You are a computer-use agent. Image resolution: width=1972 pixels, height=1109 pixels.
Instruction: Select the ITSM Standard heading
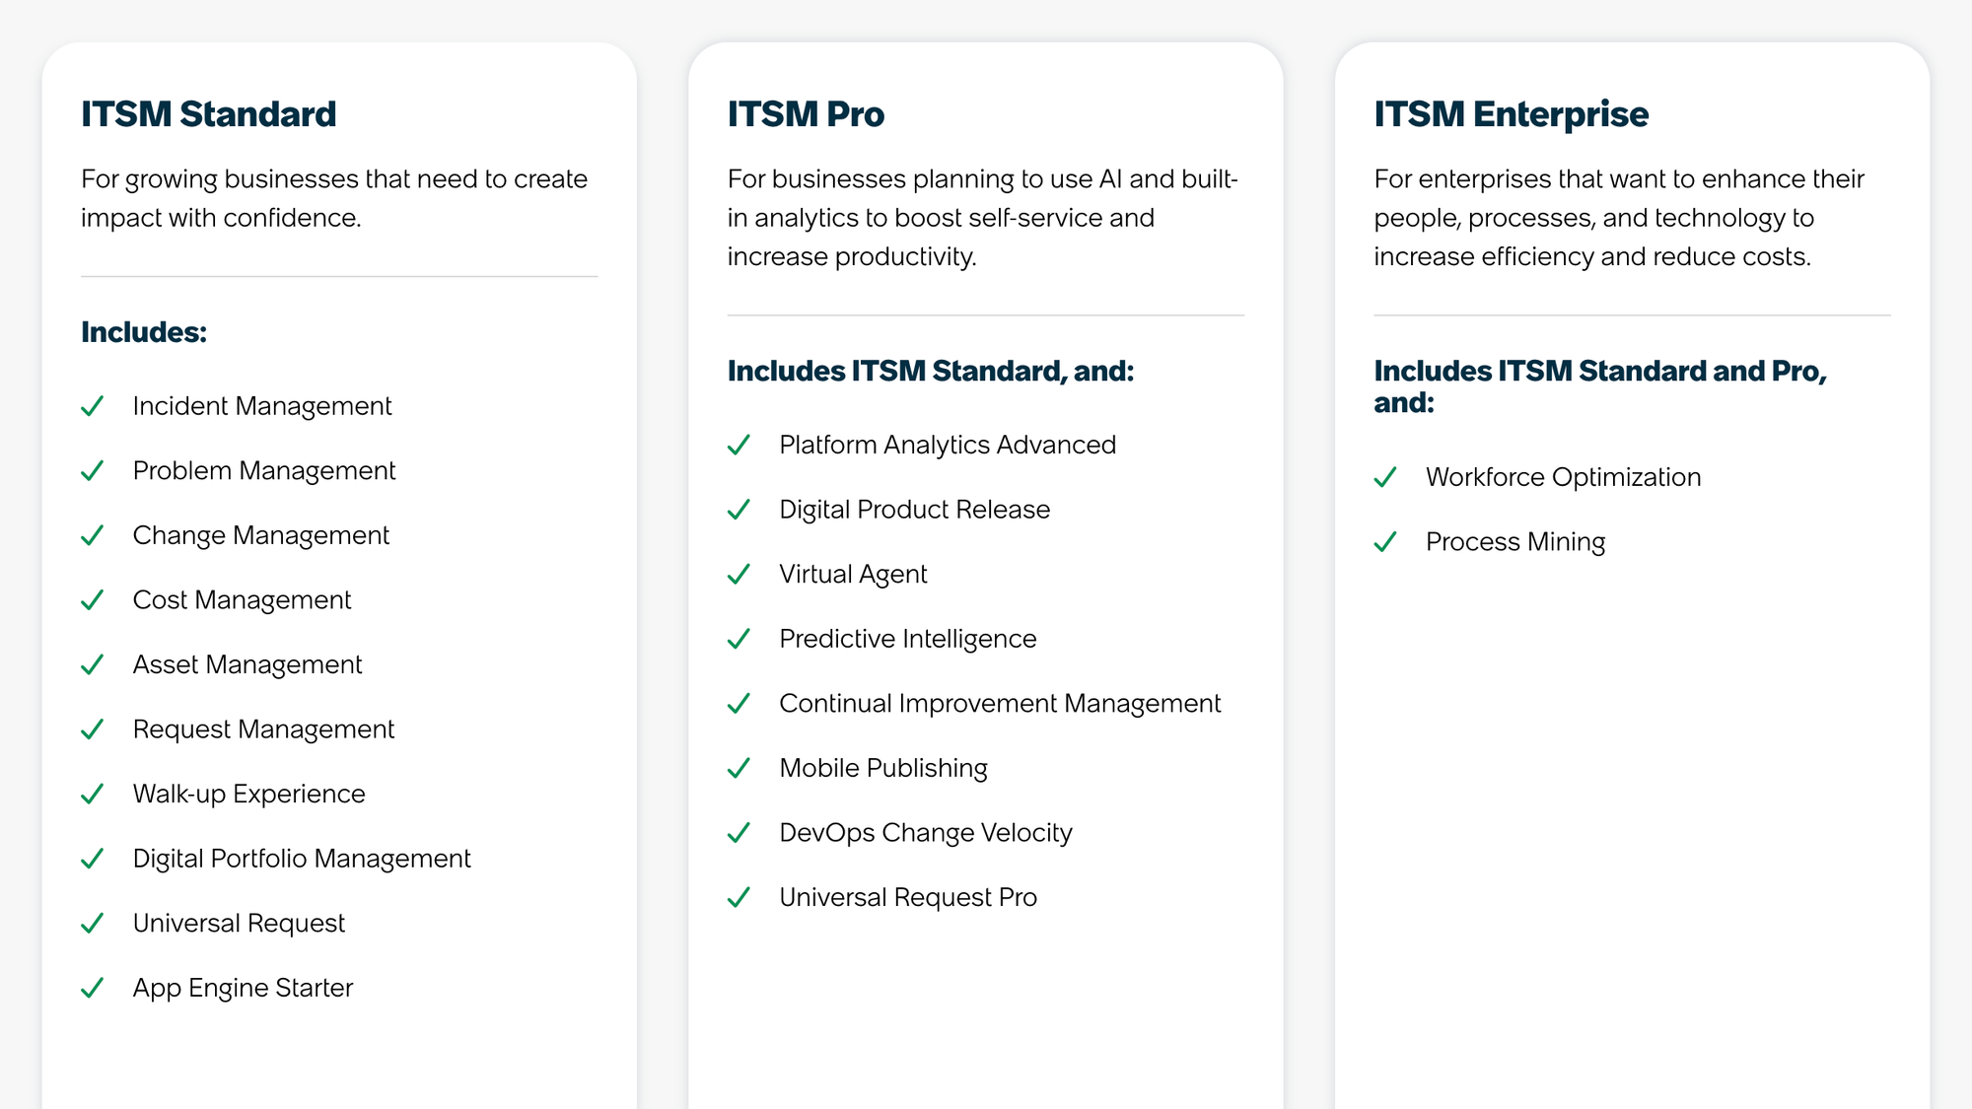pyautogui.click(x=209, y=114)
